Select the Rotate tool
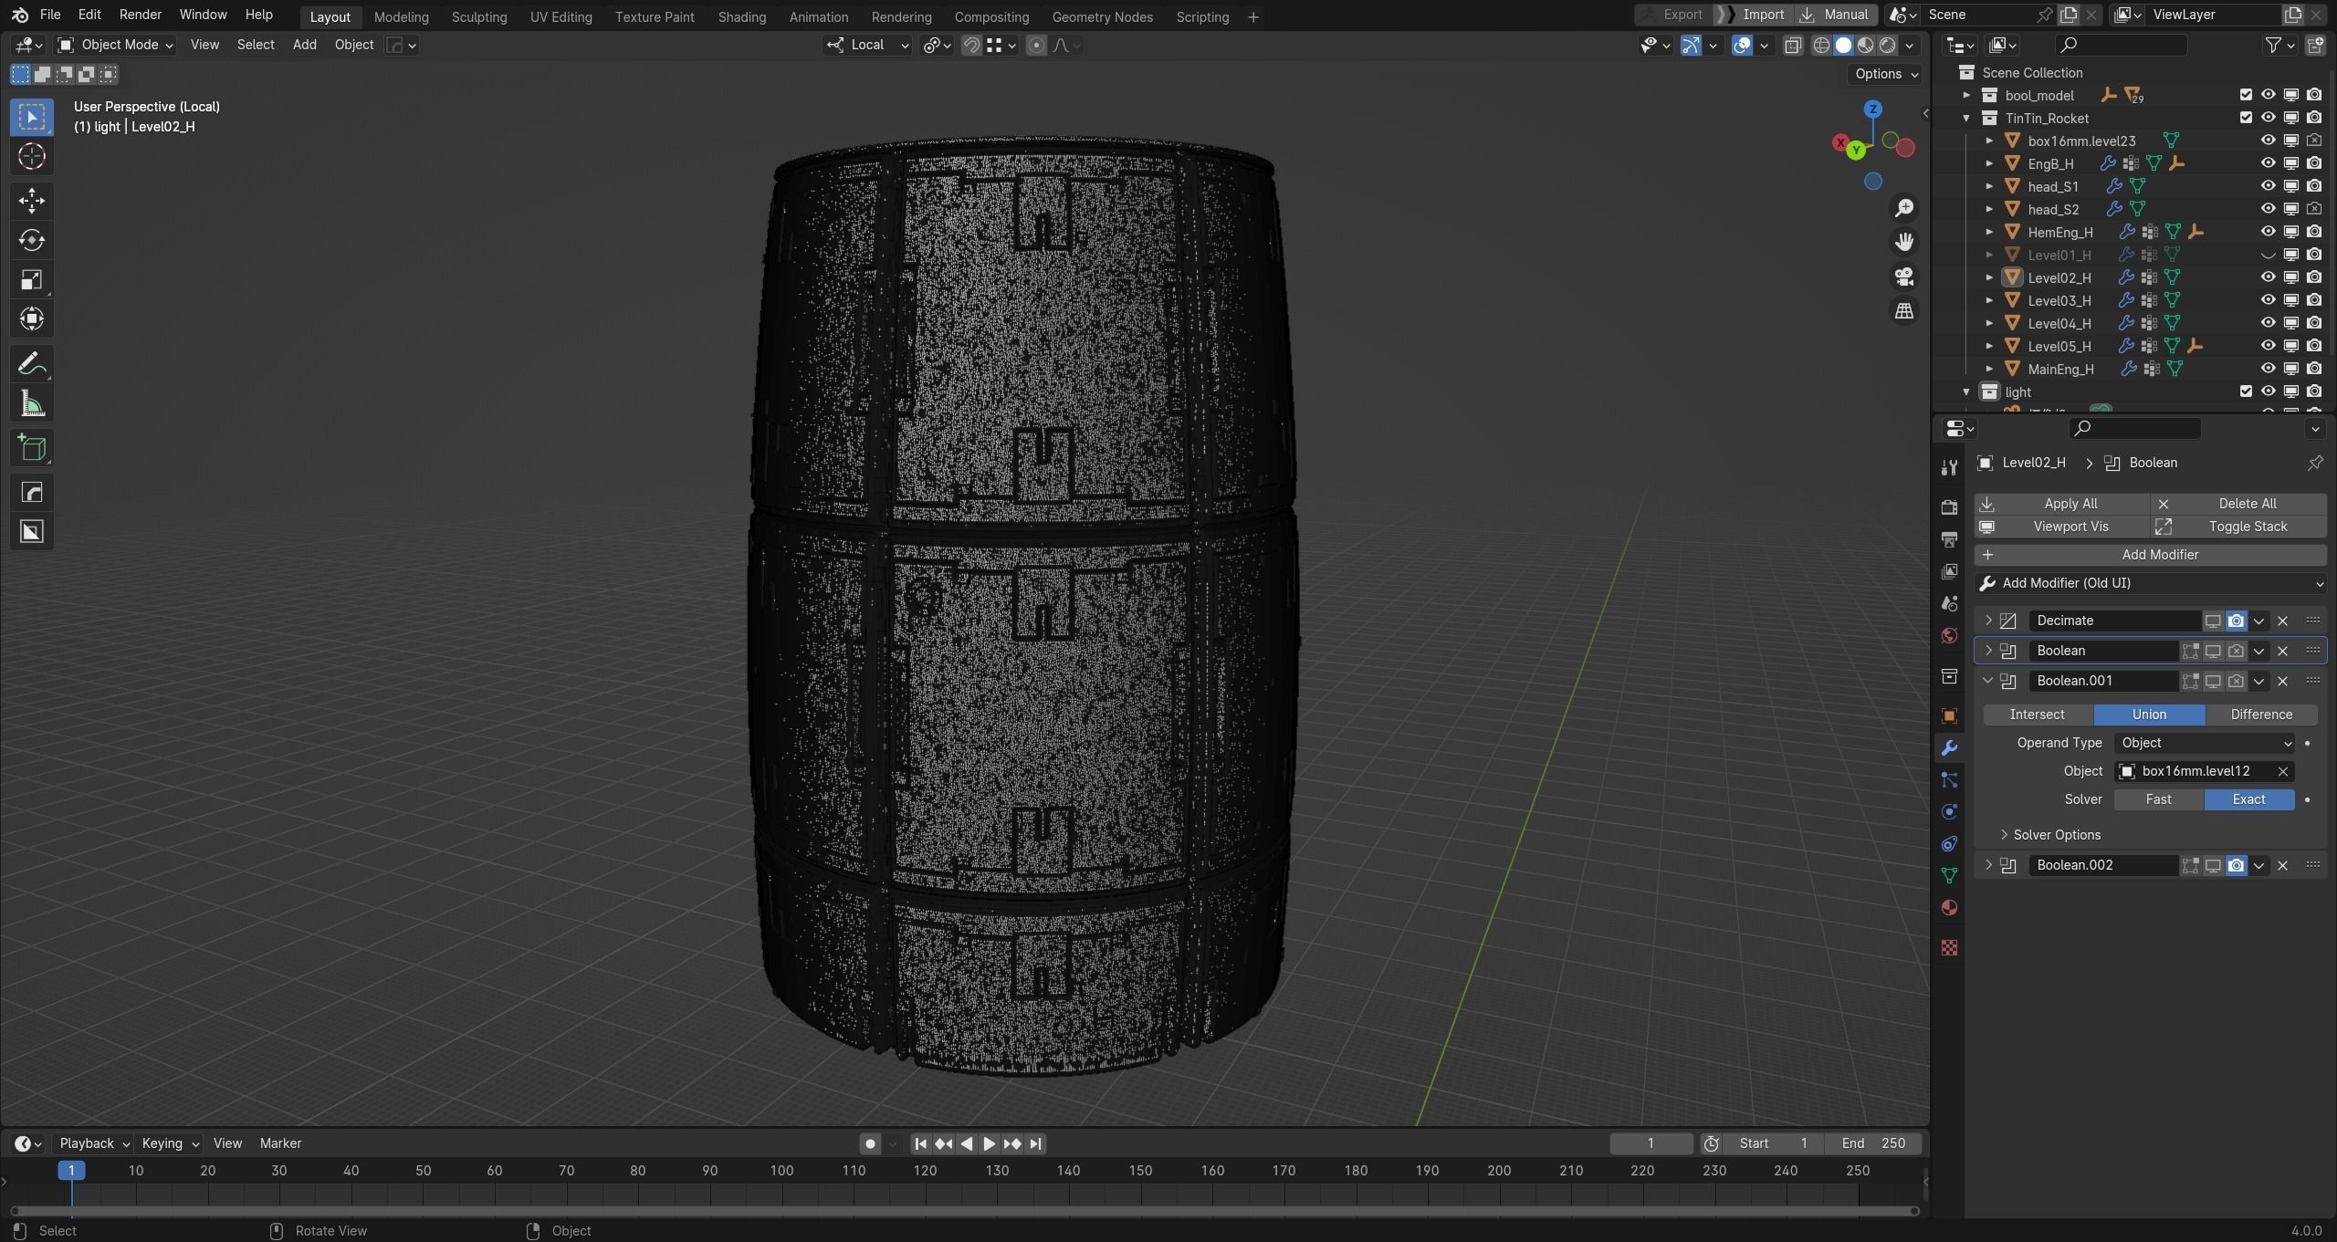This screenshot has width=2337, height=1242. point(32,240)
